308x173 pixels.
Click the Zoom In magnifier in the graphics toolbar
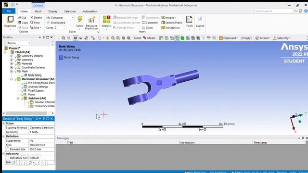coord(63,38)
